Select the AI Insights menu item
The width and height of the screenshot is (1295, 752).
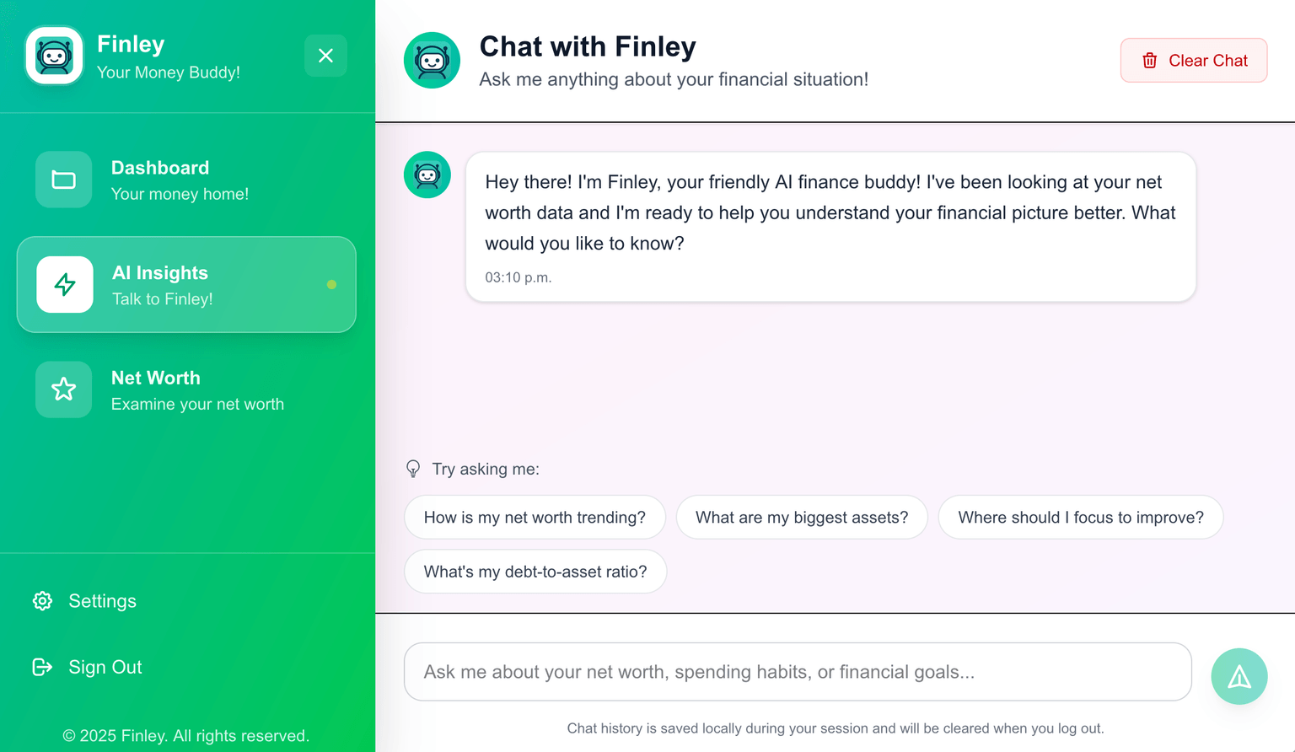[185, 285]
